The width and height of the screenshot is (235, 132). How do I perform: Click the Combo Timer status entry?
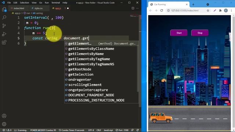coord(72,130)
